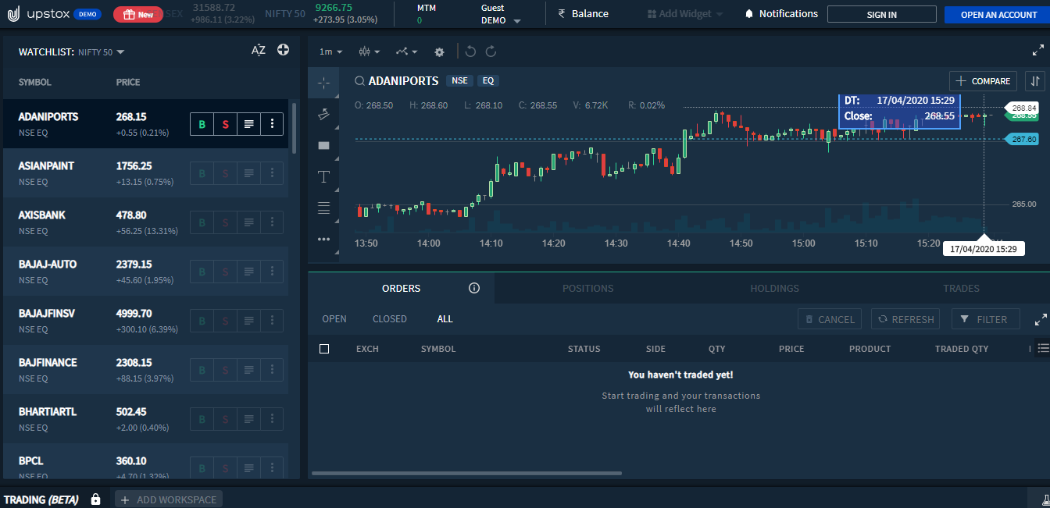The height and width of the screenshot is (508, 1050).
Task: Click the Buy (B) button for ADANIPORTS
Action: coord(202,124)
